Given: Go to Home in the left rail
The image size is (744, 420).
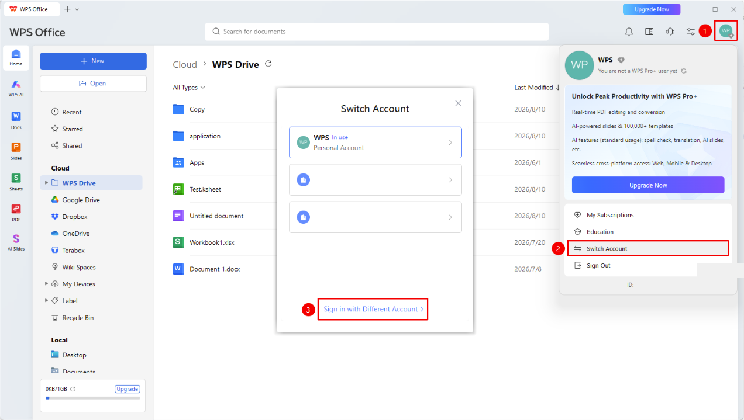Looking at the screenshot, I should (16, 57).
